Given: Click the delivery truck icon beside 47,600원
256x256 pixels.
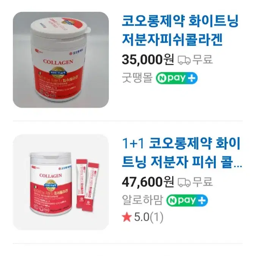Looking at the screenshot, I should (184, 182).
